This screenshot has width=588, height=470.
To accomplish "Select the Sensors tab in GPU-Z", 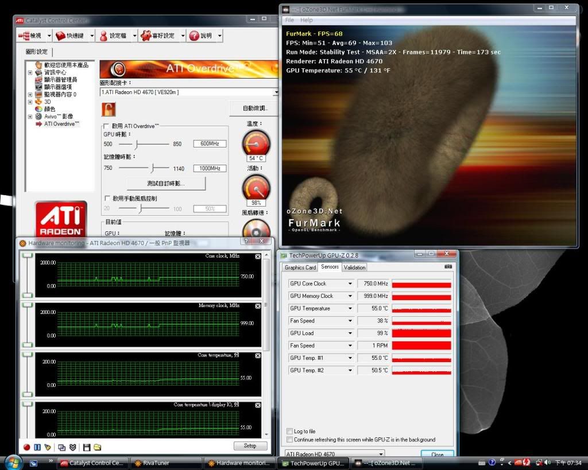I will 330,267.
